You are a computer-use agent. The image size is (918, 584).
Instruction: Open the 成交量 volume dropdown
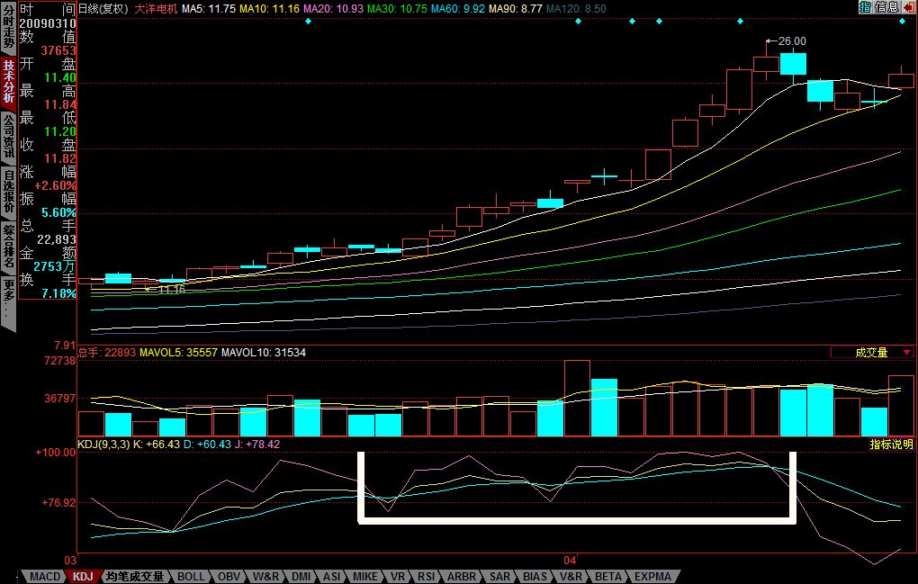(x=871, y=353)
